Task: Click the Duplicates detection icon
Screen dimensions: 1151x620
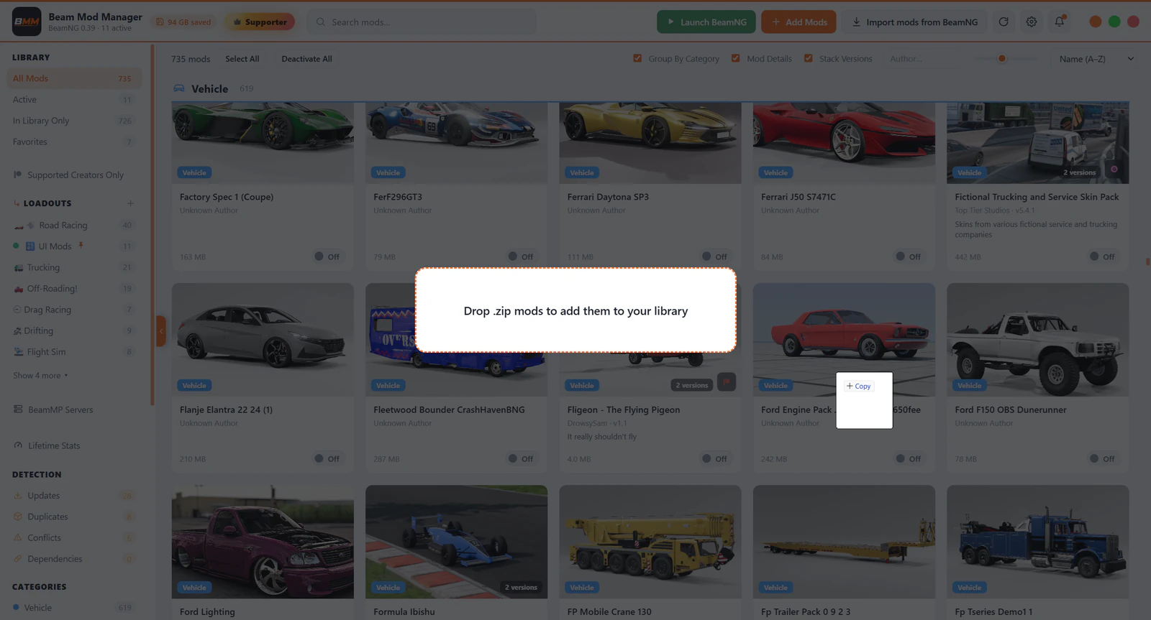Action: 18,517
